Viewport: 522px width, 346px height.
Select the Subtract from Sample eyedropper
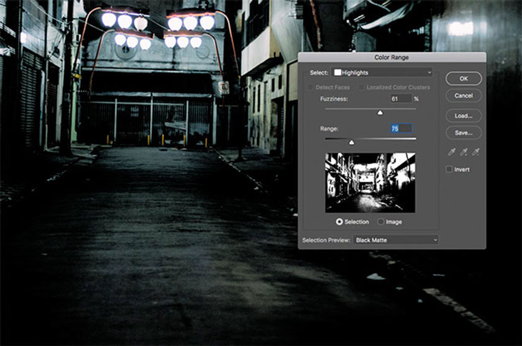475,152
